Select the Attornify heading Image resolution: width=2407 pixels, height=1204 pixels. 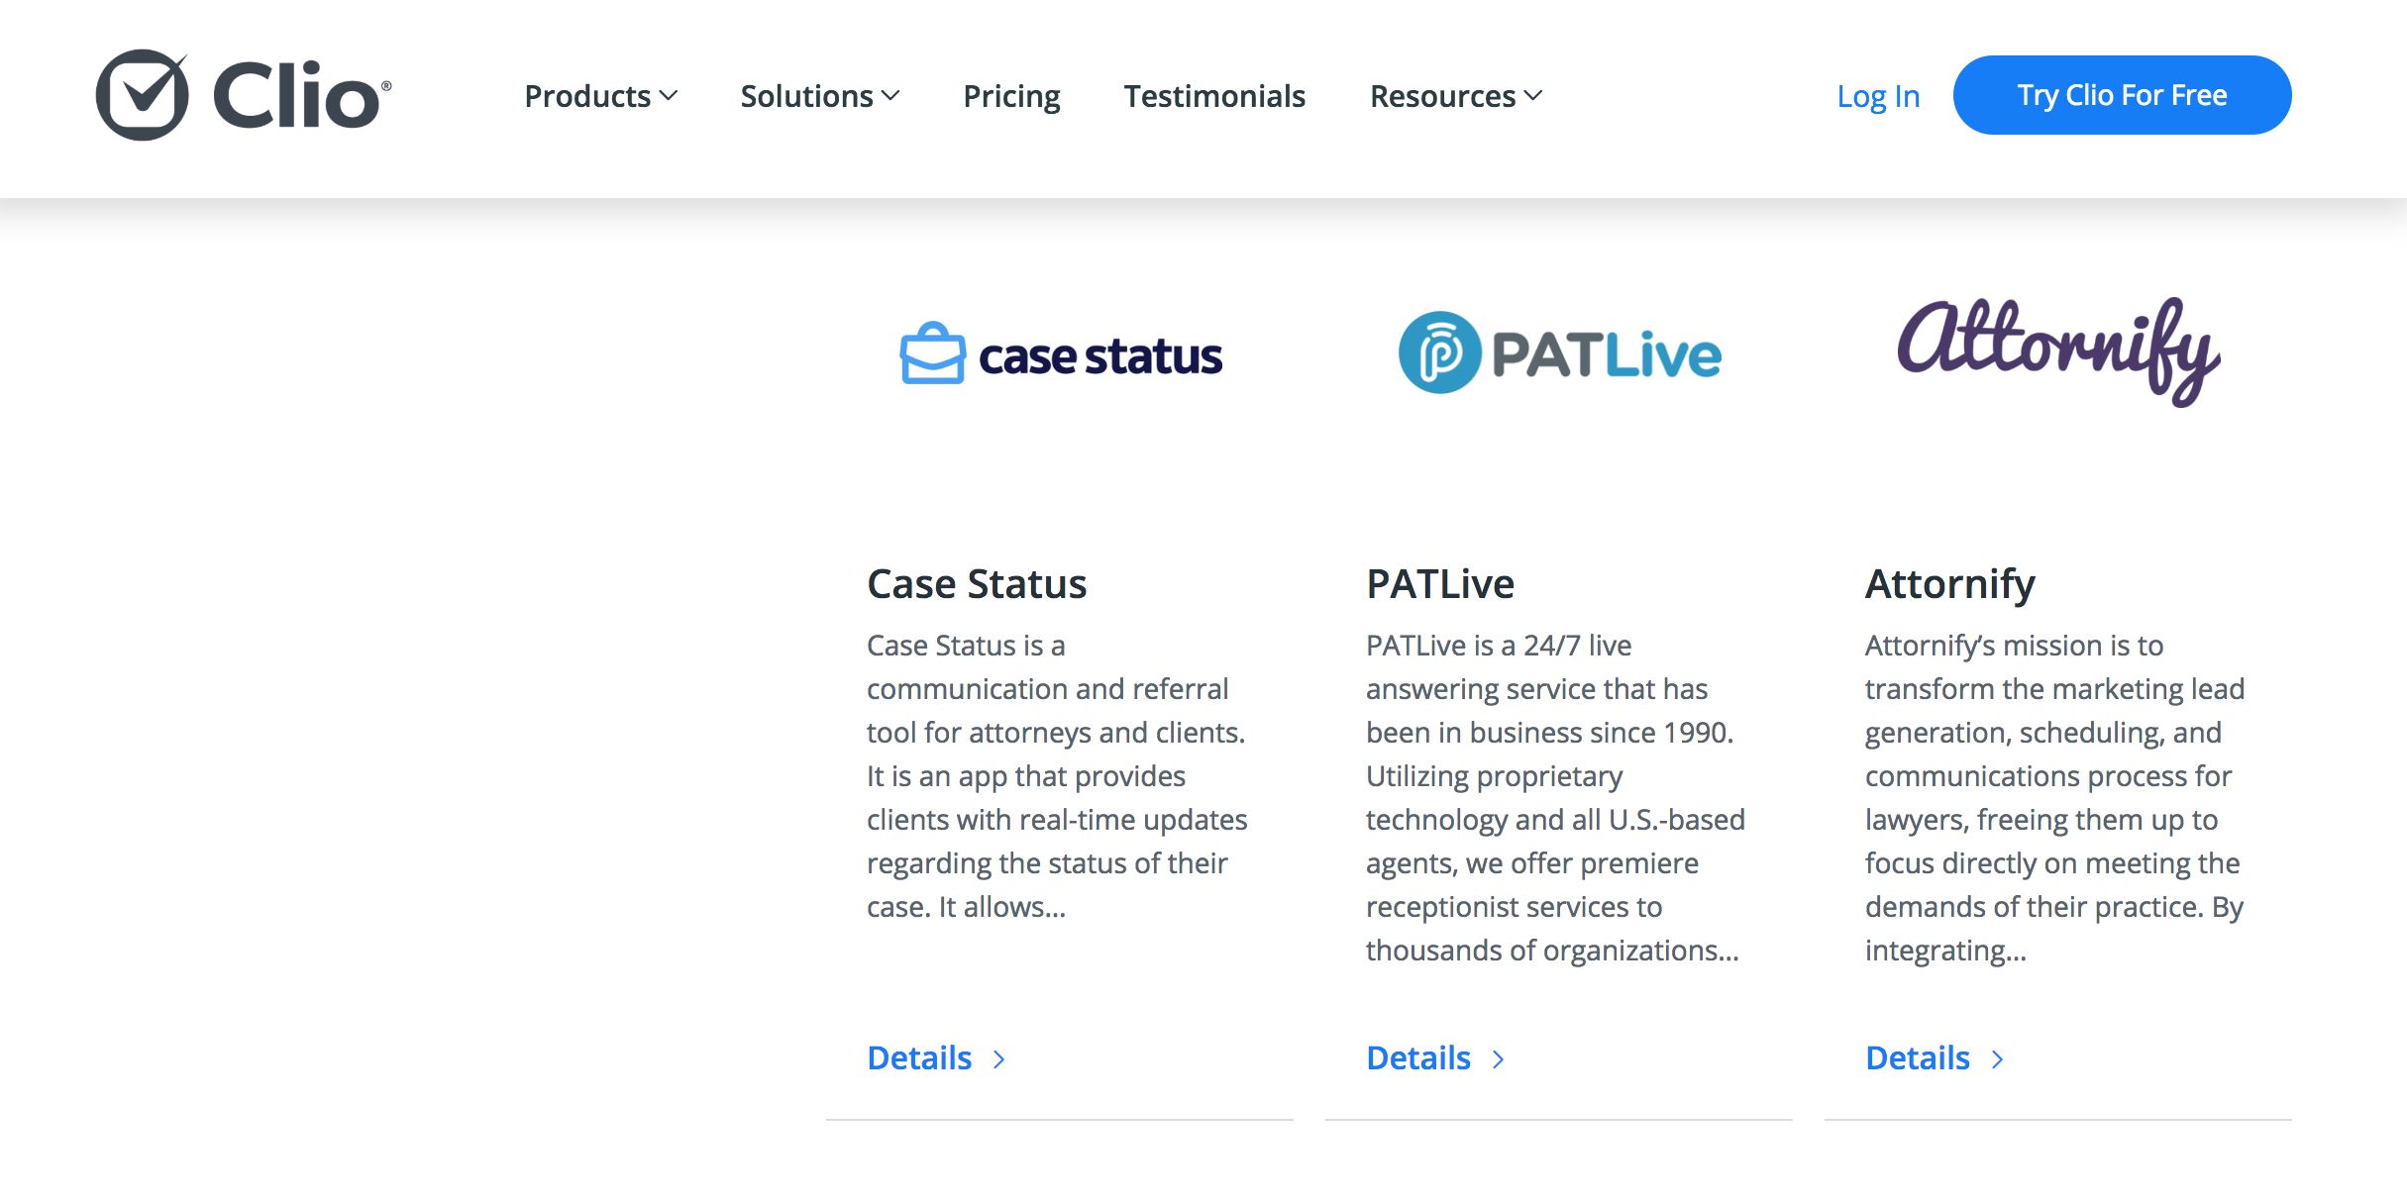[x=1950, y=584]
